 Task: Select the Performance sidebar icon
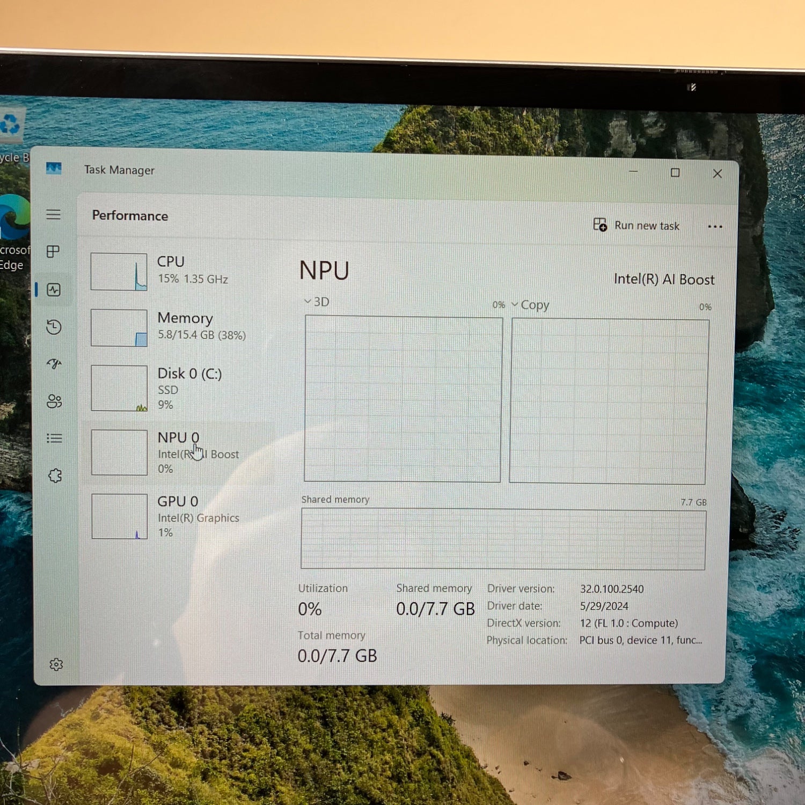click(x=54, y=290)
